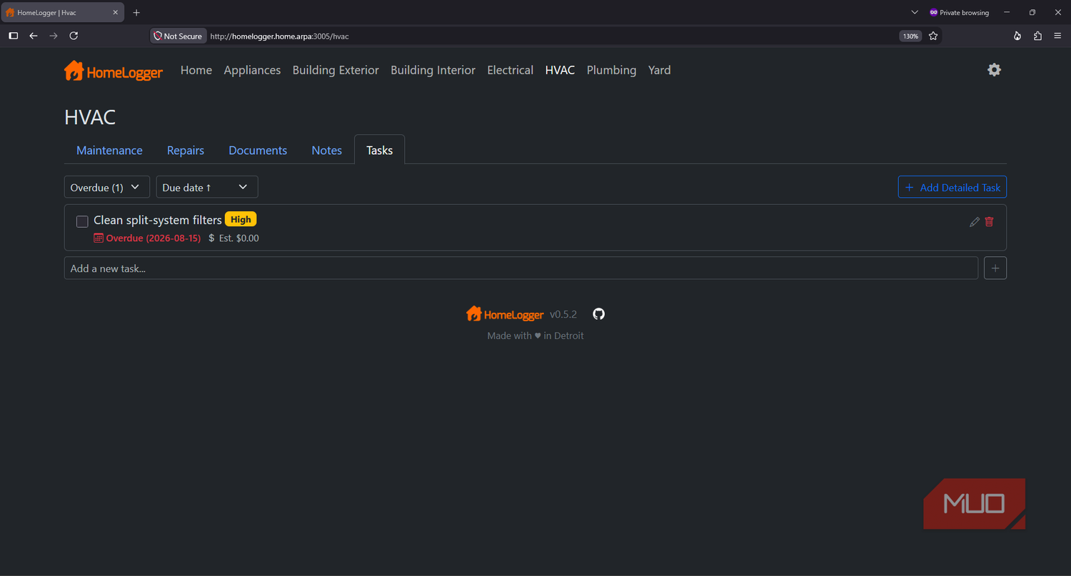Edit the task with the pencil icon

[x=975, y=222]
